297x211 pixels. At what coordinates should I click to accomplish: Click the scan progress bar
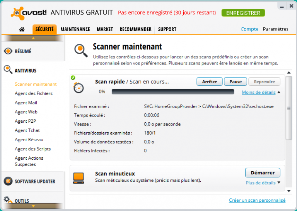(x=173, y=92)
